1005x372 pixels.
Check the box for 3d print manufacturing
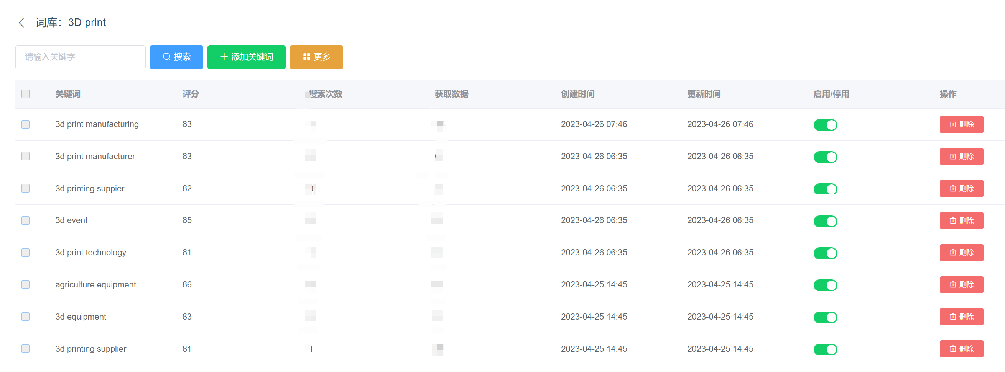25,124
